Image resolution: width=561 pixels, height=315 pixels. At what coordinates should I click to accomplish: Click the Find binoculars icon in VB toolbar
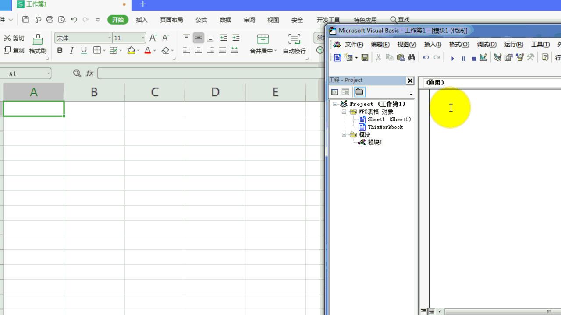tap(412, 57)
